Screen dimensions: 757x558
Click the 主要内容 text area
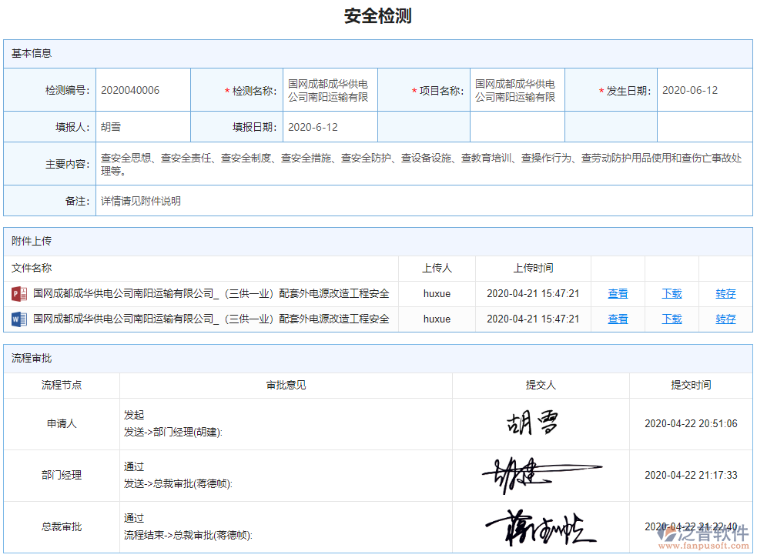click(x=424, y=162)
